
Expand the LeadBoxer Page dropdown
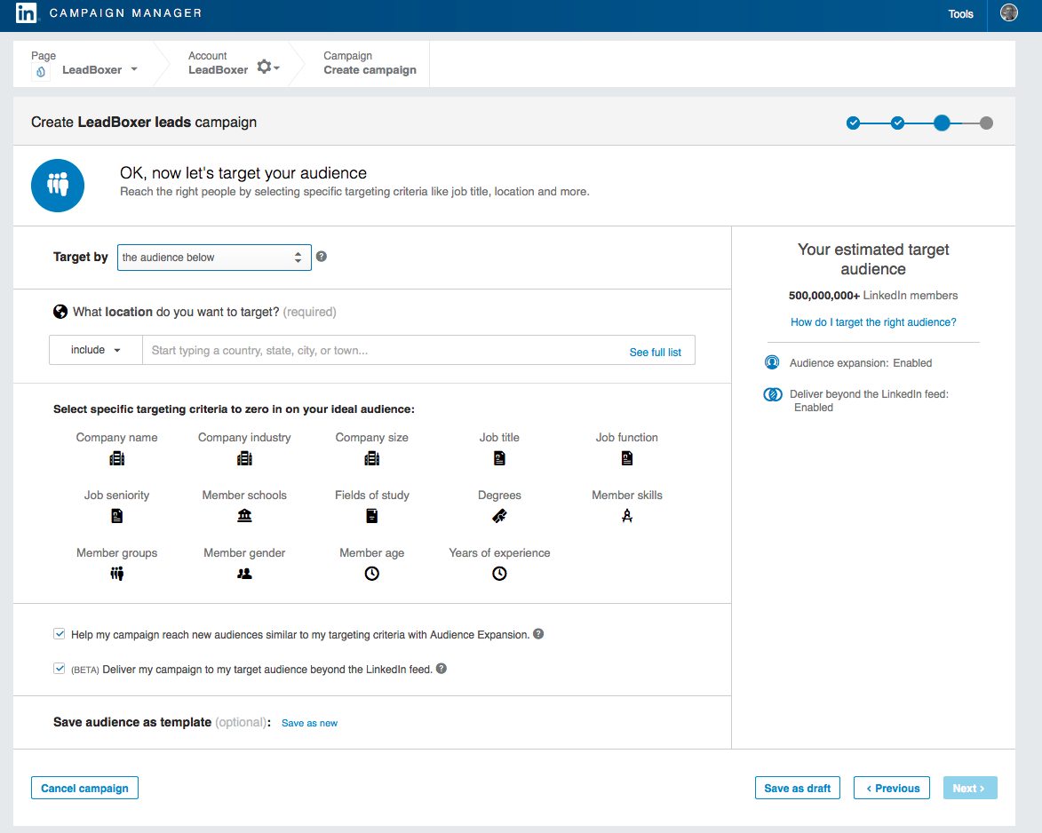134,69
